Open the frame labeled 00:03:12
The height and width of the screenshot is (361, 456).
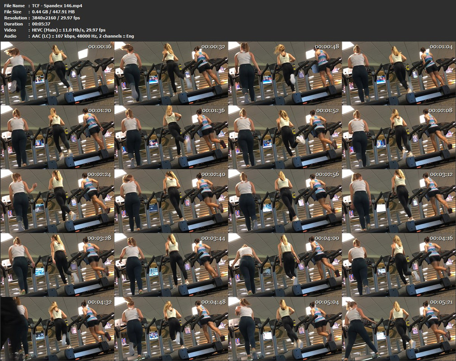point(399,201)
